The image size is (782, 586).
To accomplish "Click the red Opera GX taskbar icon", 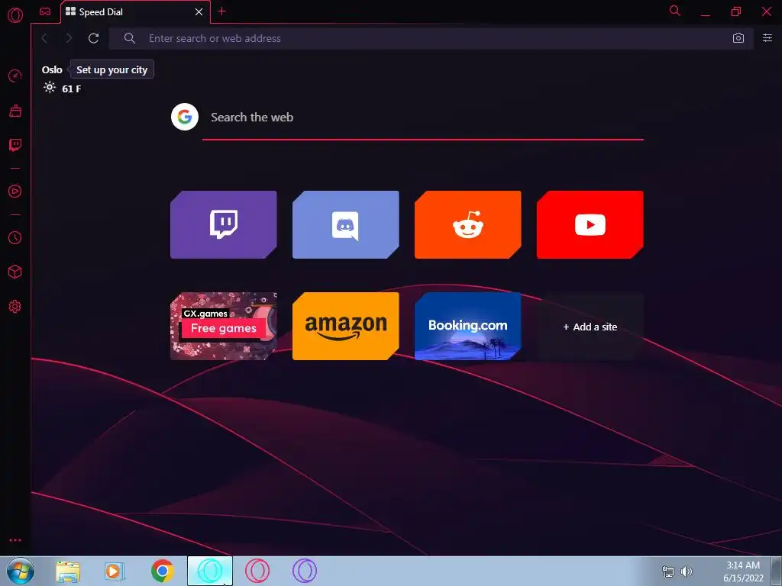I will pyautogui.click(x=257, y=571).
